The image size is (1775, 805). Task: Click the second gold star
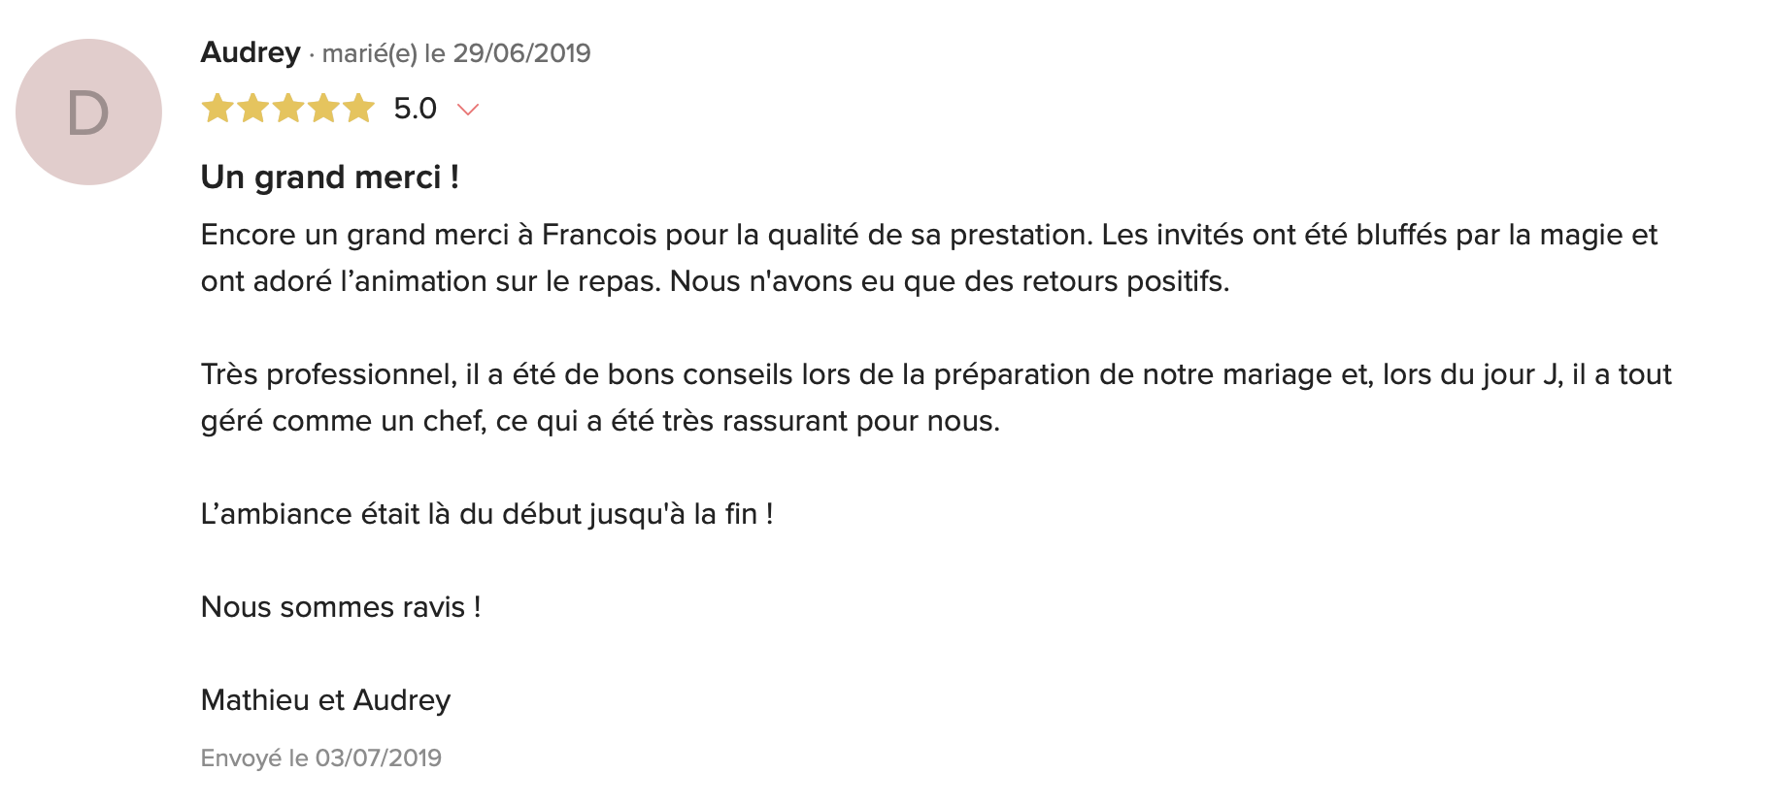pos(252,108)
